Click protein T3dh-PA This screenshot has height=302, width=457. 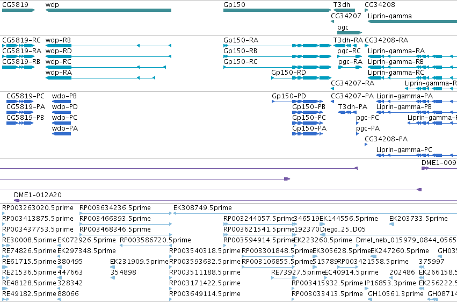point(347,112)
